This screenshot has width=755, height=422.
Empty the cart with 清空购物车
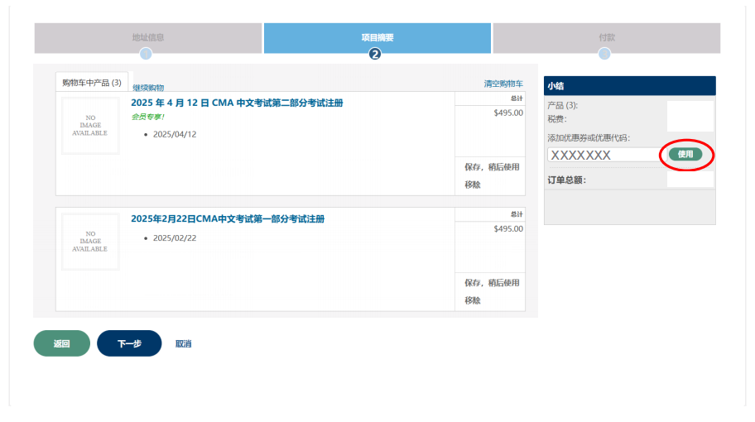503,84
